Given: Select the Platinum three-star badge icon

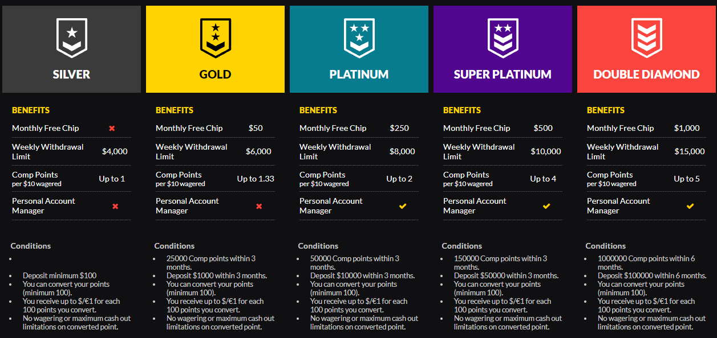Looking at the screenshot, I should 359,38.
